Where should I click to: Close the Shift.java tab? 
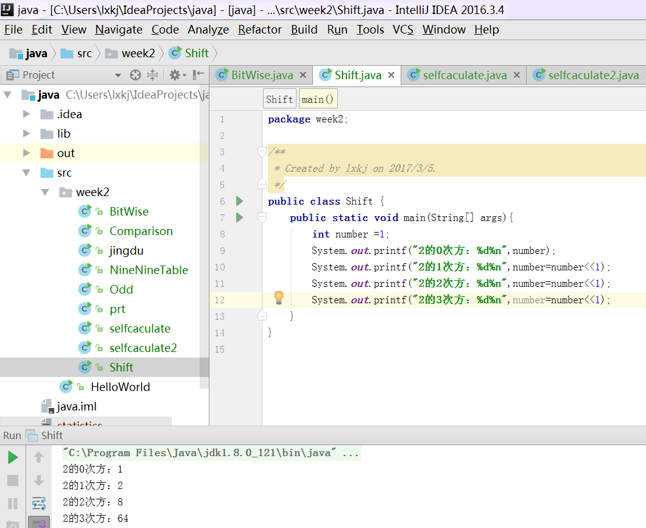[391, 75]
